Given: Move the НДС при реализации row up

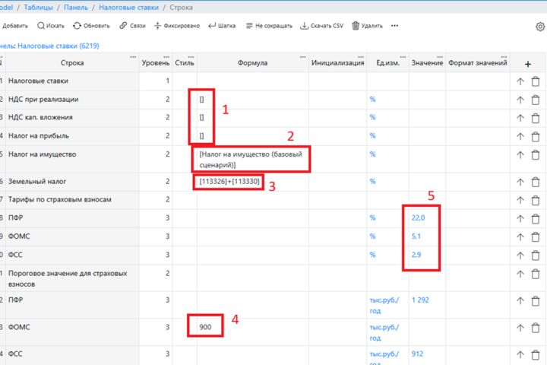Looking at the screenshot, I should 520,100.
